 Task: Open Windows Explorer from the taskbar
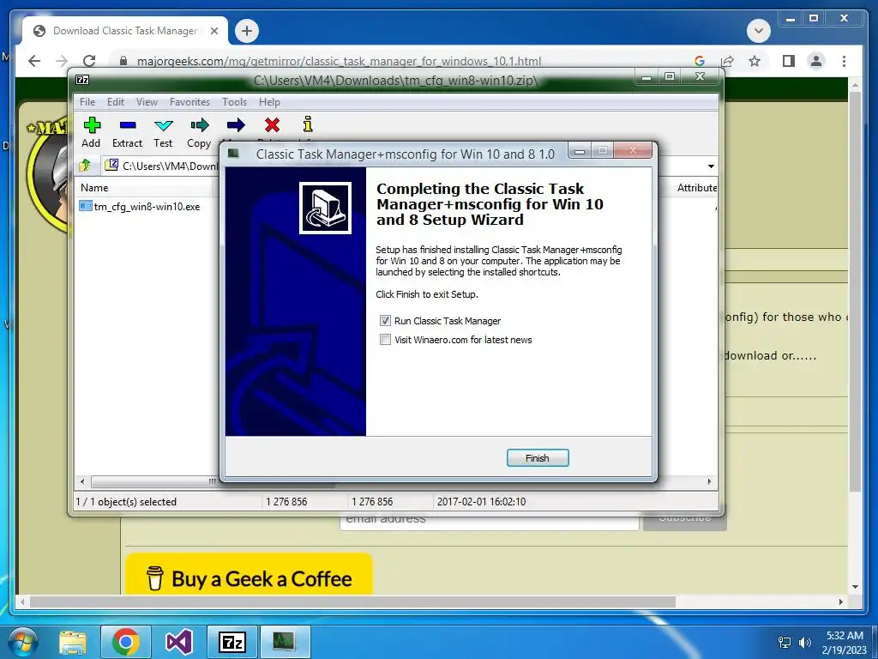pyautogui.click(x=73, y=642)
